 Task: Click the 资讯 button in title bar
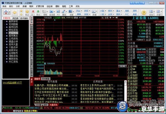132,3
